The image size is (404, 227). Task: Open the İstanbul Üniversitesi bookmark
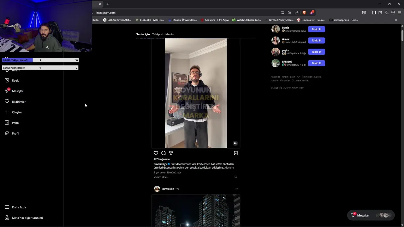click(x=182, y=20)
